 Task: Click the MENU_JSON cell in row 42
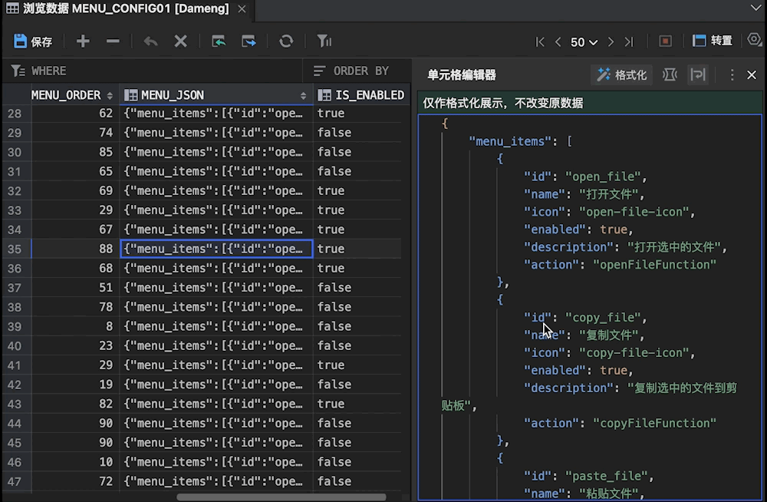pyautogui.click(x=216, y=385)
